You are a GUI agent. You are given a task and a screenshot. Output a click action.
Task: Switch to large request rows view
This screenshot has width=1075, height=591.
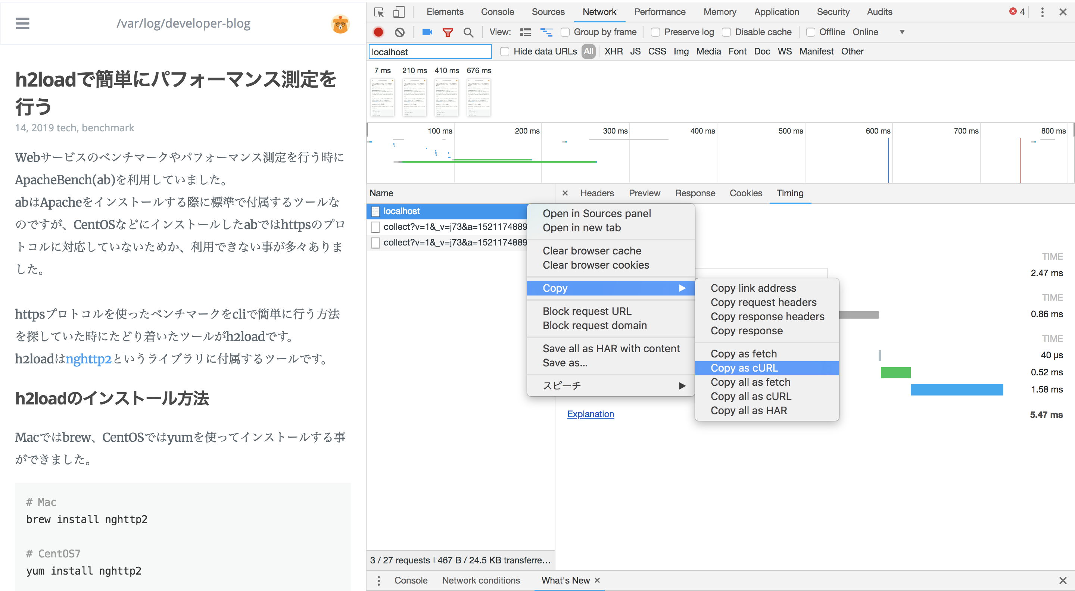pos(526,32)
